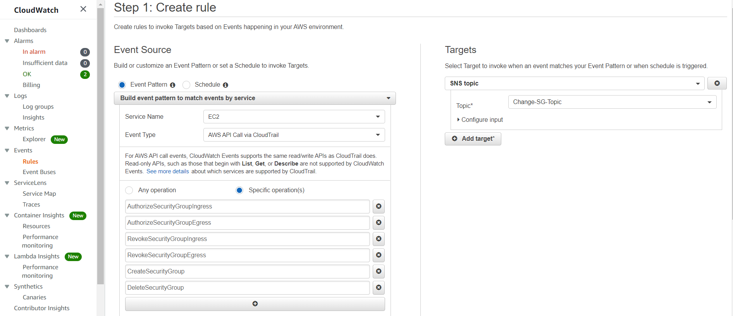Click the Add target button
This screenshot has width=733, height=316.
(x=473, y=139)
